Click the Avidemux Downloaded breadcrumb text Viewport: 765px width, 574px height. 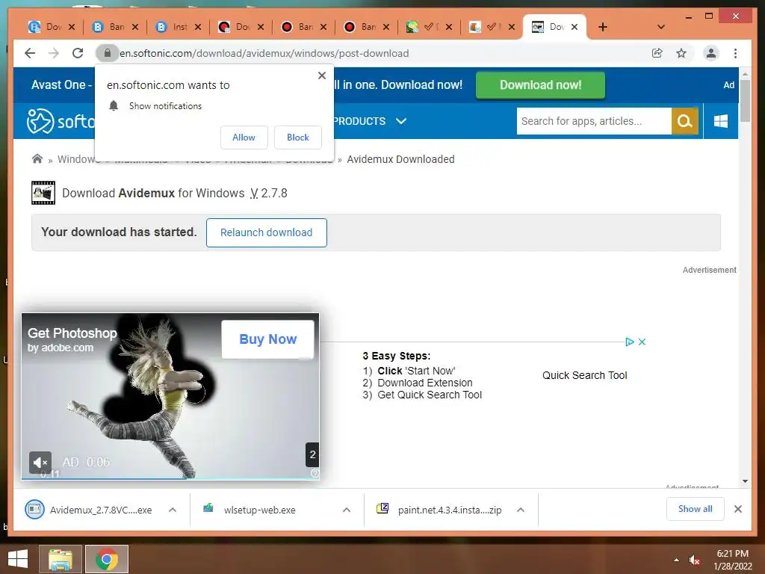click(x=400, y=159)
